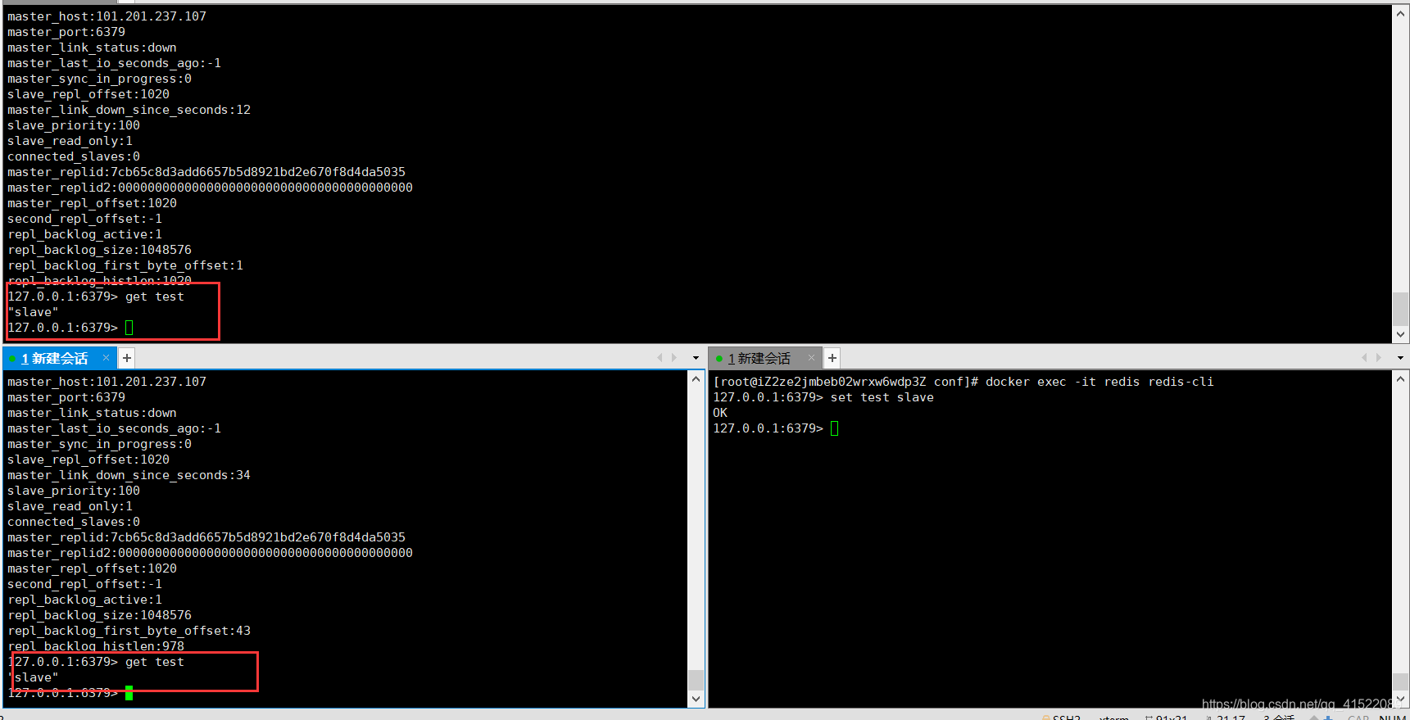Viewport: 1410px width, 720px height.
Task: Click the green cursor prompt in bottom-left pane
Action: (129, 693)
